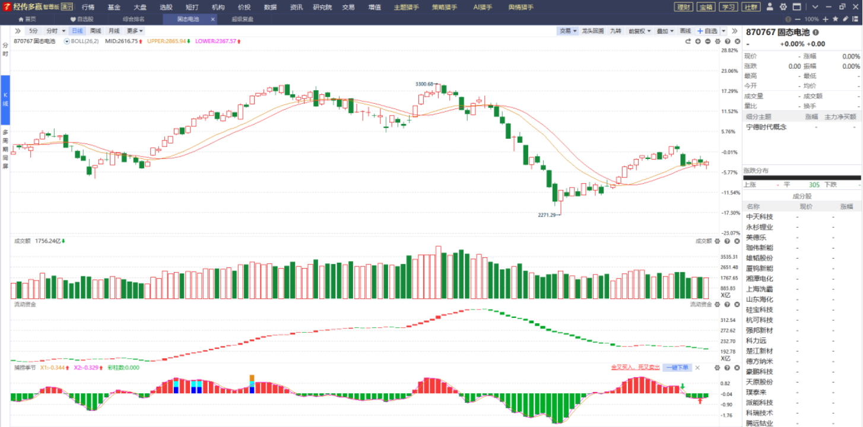Screen dimensions: 863x427
Task: Expand the BOLL indicator selector arrow
Action: click(67, 42)
